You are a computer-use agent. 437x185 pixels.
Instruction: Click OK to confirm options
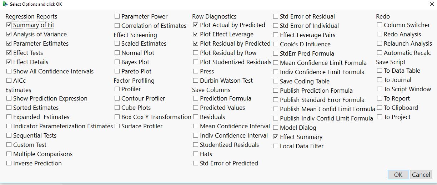pyautogui.click(x=398, y=174)
